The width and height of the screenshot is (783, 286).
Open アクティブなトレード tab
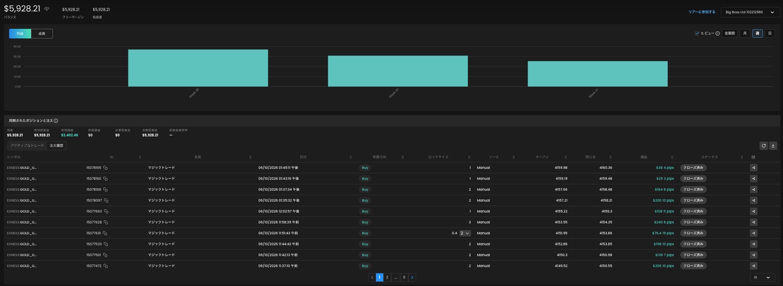(27, 146)
